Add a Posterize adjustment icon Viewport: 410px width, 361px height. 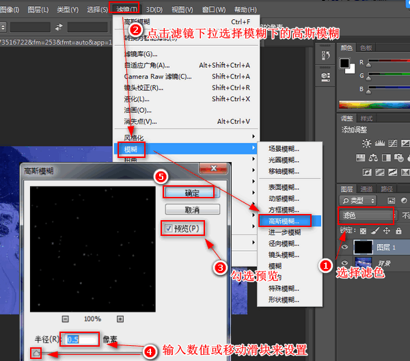(380, 172)
